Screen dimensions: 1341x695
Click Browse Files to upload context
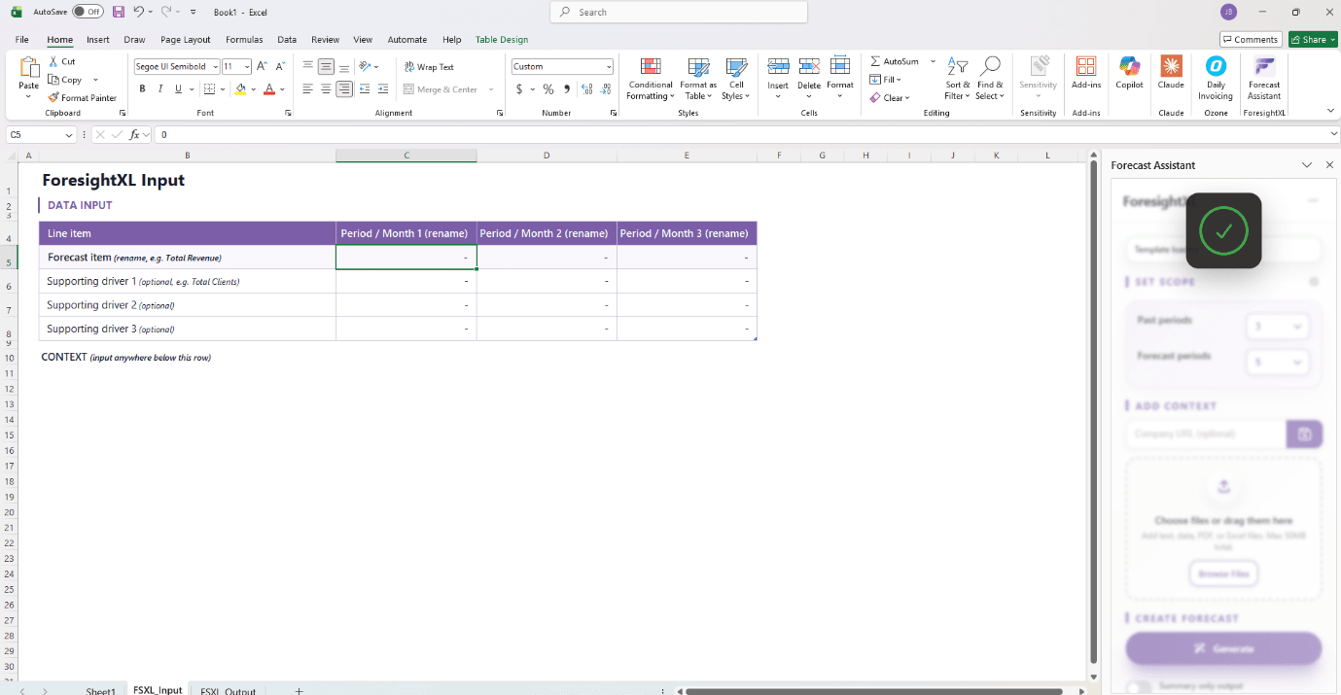[1222, 573]
